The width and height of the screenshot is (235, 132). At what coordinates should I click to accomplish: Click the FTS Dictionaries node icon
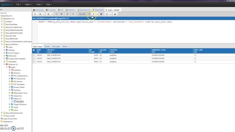click(x=12, y=78)
